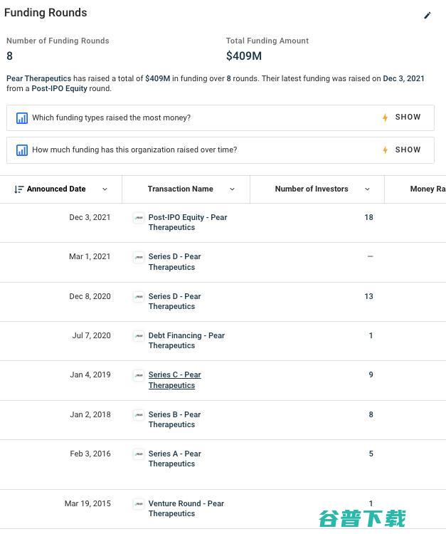Open Series B - Pear Therapeutics transaction
This screenshot has height=534, width=446.
point(174,419)
